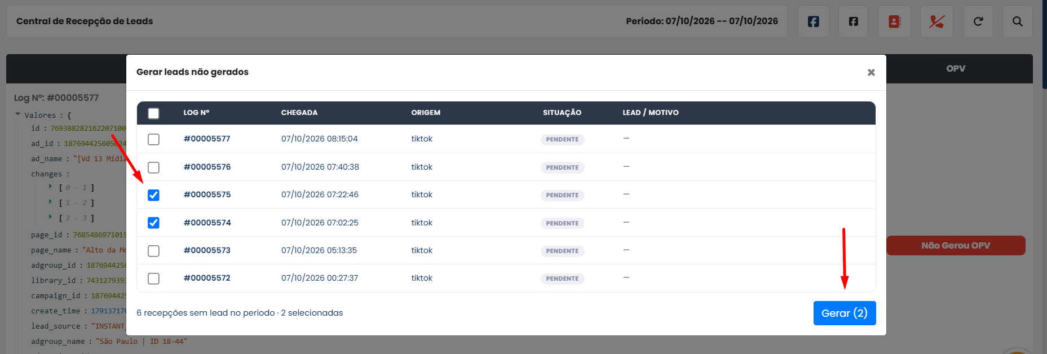Image resolution: width=1047 pixels, height=354 pixels.
Task: Select the checkbox for log #00005576
Action: [x=153, y=167]
